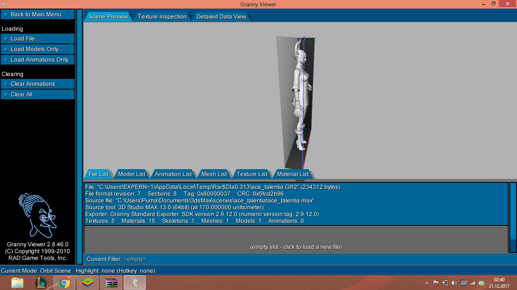517x290 pixels.
Task: Click the Source file ace_talentia.max line
Action: (200, 201)
